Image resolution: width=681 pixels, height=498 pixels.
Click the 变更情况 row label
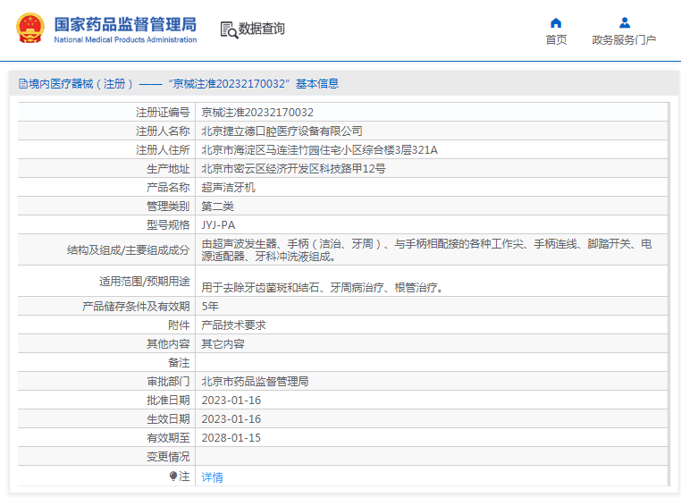(x=168, y=457)
